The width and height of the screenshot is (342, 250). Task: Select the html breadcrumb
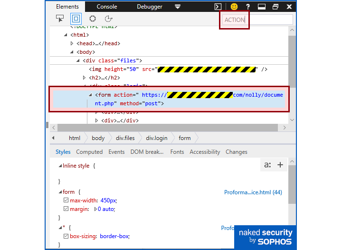75,138
